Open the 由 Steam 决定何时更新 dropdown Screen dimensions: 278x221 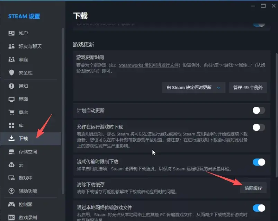click(194, 87)
